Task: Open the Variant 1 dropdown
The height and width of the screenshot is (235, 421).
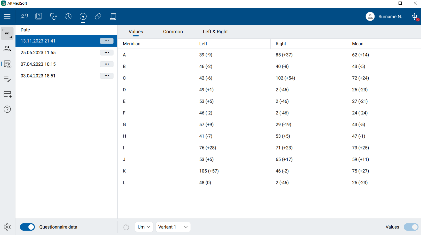Action: point(173,227)
